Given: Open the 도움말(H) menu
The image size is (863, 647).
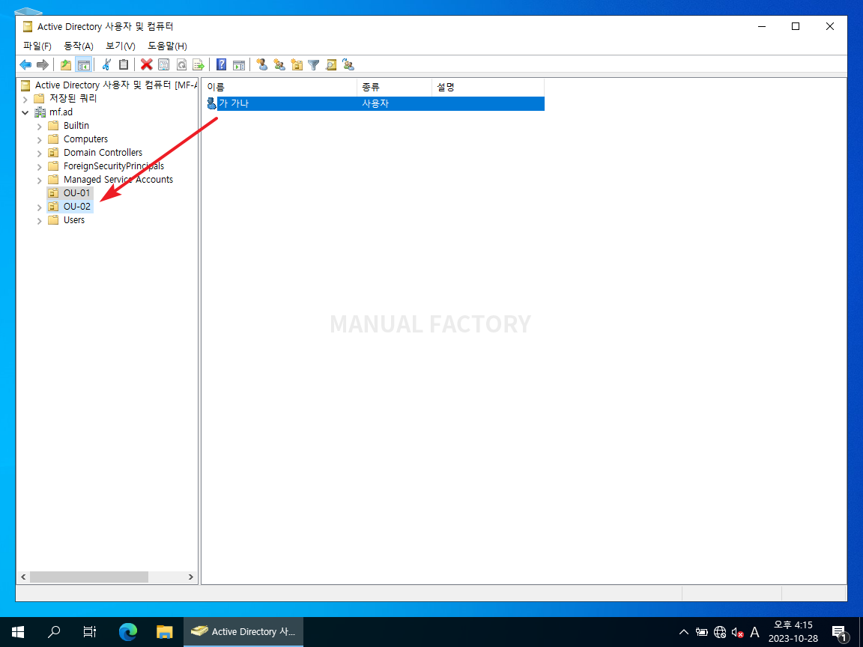Looking at the screenshot, I should click(x=167, y=46).
